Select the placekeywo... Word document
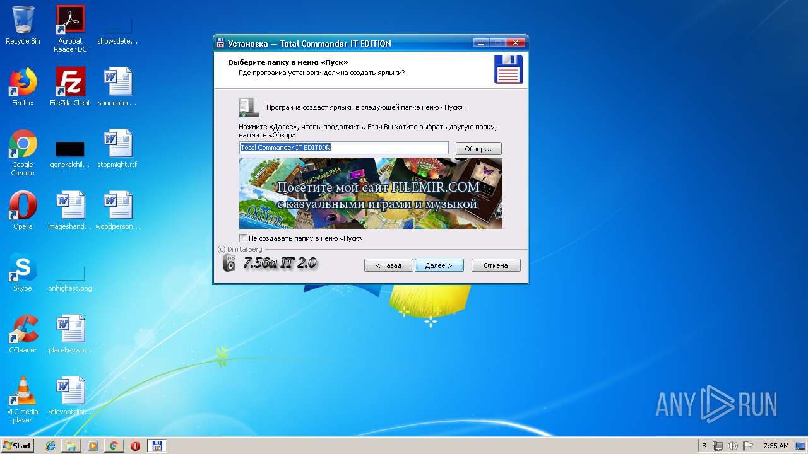 point(70,334)
